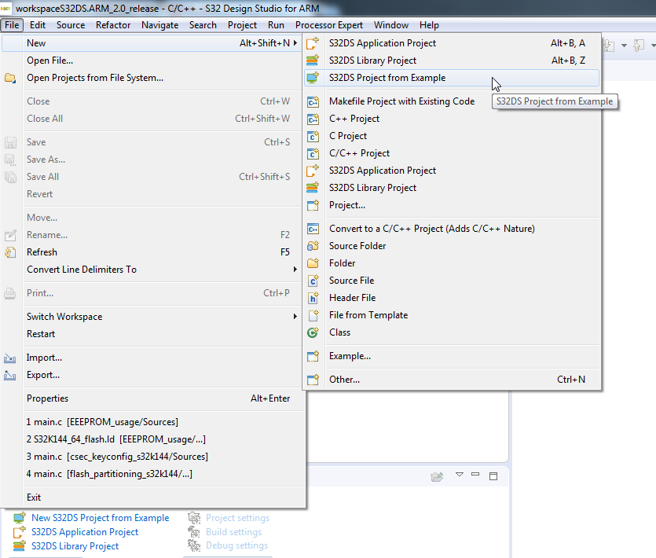Click S32DS Library Project dashboard link
This screenshot has height=558, width=656.
point(75,546)
